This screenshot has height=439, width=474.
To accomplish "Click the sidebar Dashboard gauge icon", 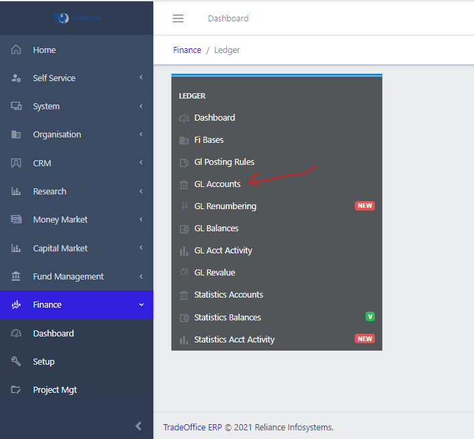I will coord(16,333).
